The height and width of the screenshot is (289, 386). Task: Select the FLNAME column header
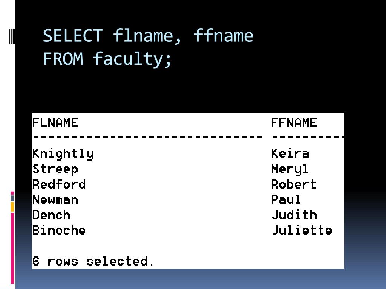coord(55,123)
